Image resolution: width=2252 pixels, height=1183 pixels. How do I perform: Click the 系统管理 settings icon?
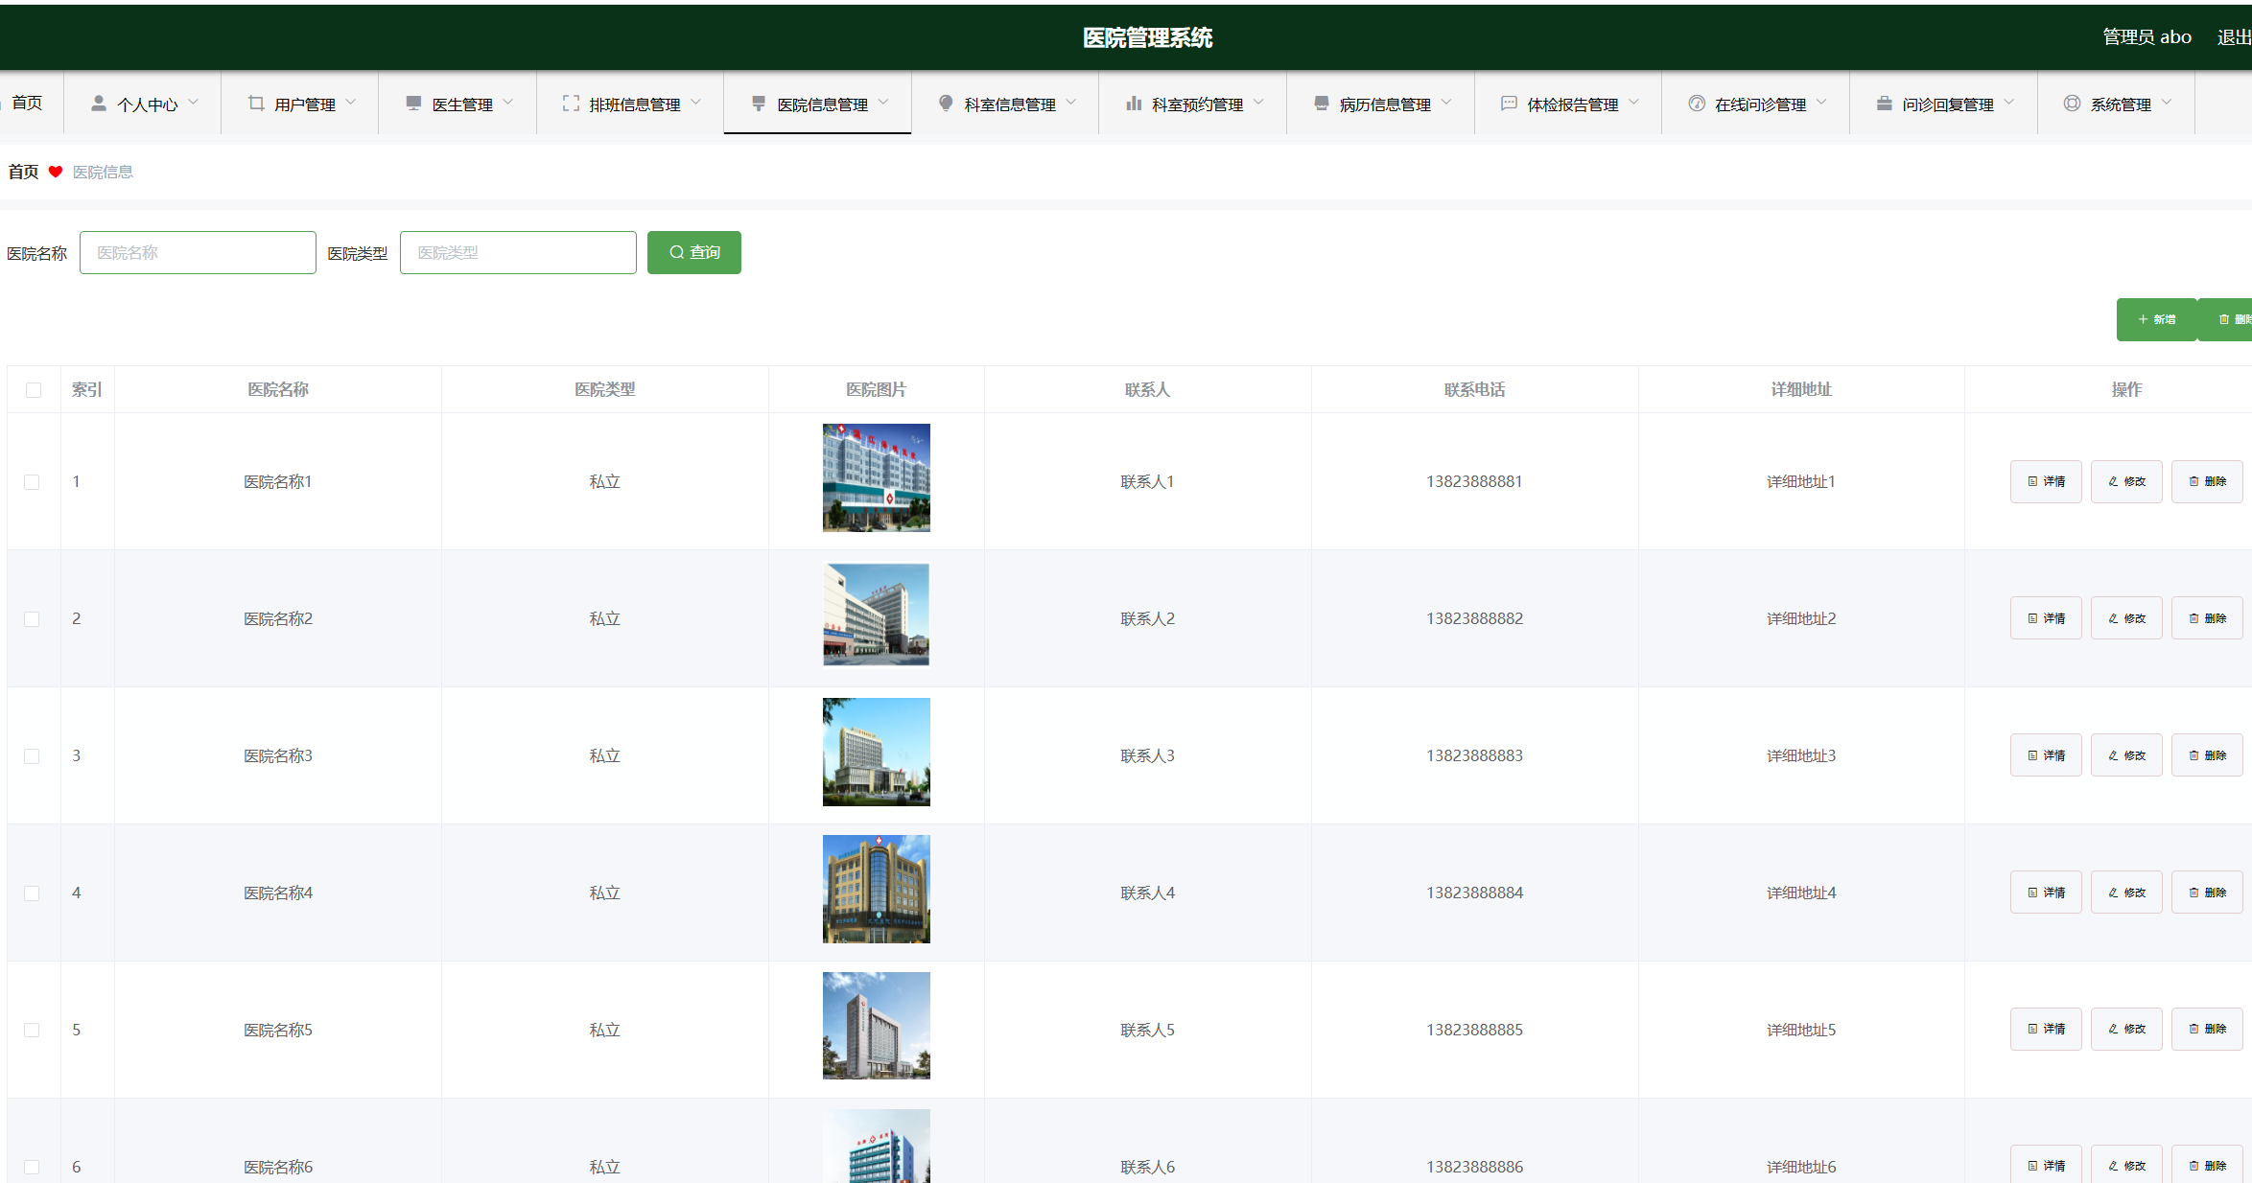2071,103
